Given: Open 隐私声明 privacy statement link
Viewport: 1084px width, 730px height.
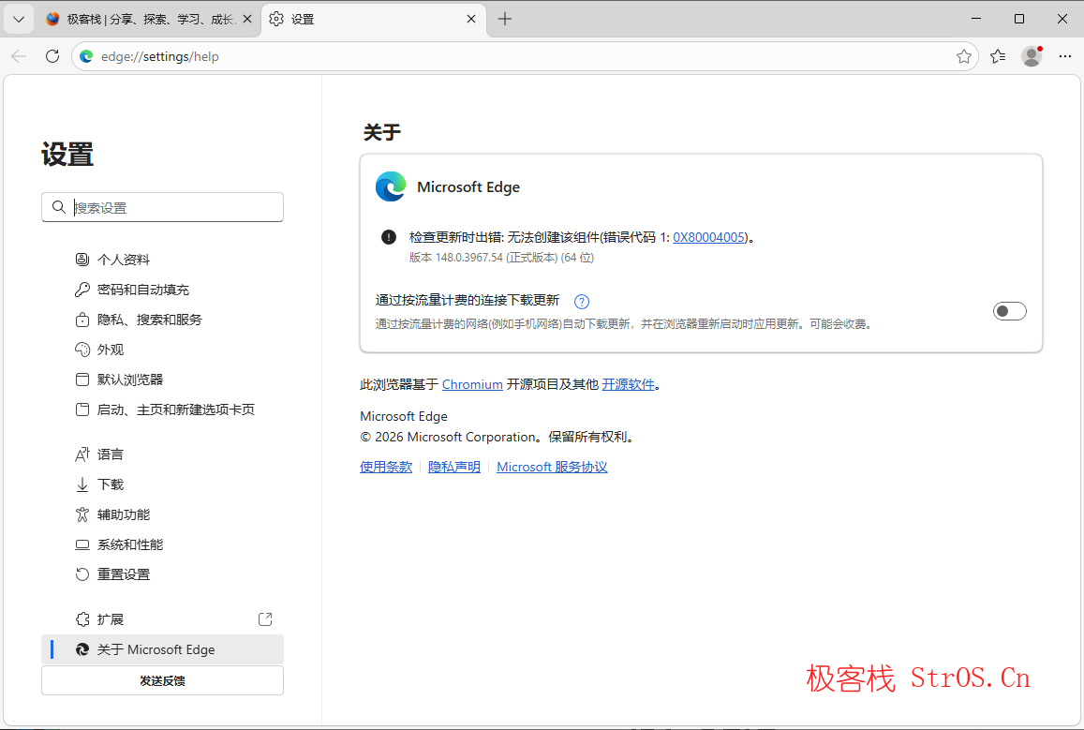Looking at the screenshot, I should tap(454, 468).
